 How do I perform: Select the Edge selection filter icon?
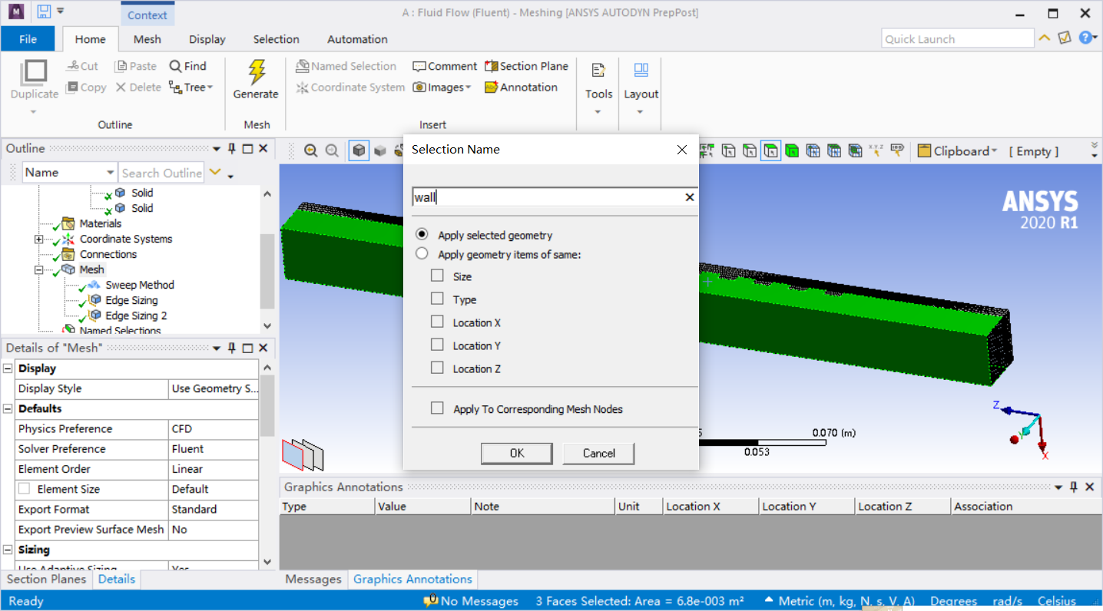749,151
